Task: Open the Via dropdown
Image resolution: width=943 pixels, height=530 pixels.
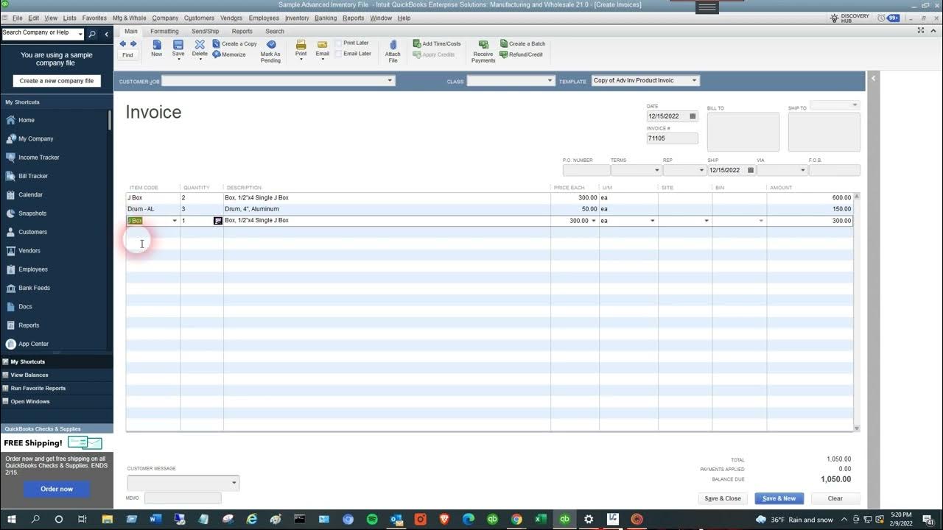Action: pyautogui.click(x=802, y=170)
